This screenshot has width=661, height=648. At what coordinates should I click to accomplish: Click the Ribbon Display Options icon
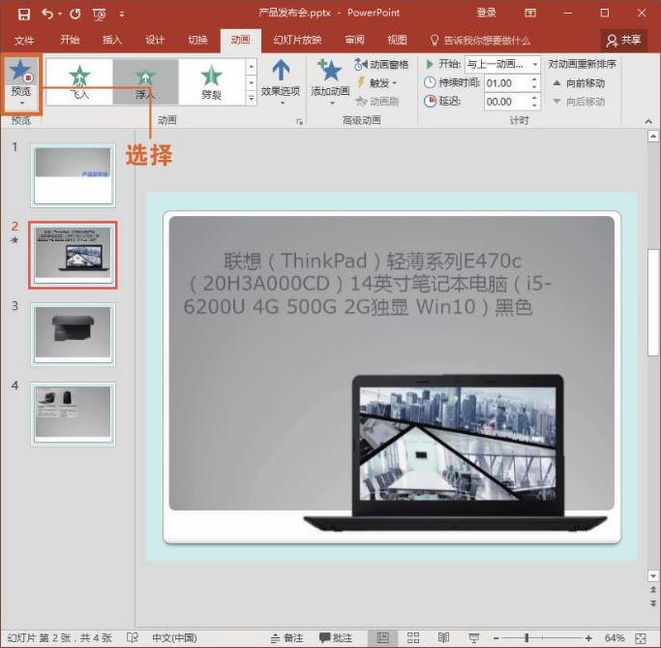tap(530, 14)
